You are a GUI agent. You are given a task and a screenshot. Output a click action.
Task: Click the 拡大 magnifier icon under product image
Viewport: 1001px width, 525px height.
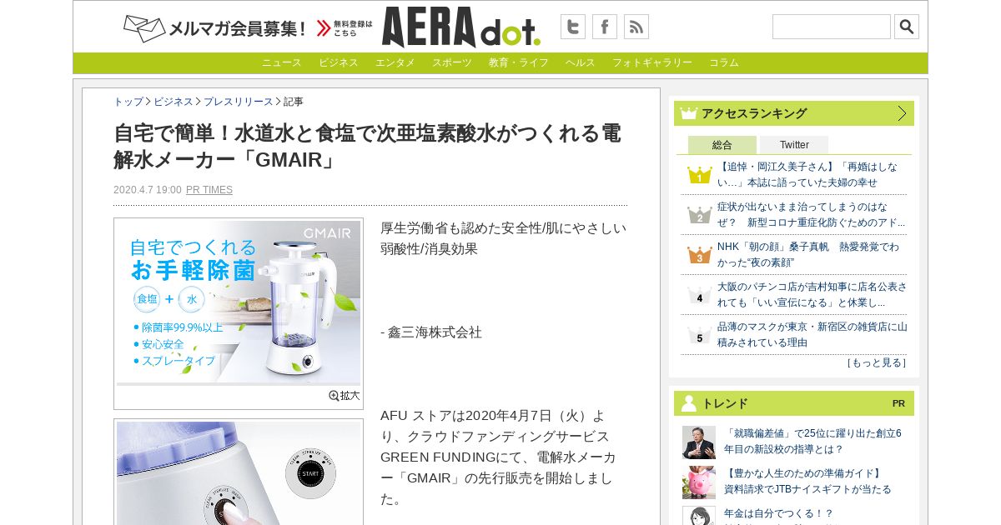[345, 396]
